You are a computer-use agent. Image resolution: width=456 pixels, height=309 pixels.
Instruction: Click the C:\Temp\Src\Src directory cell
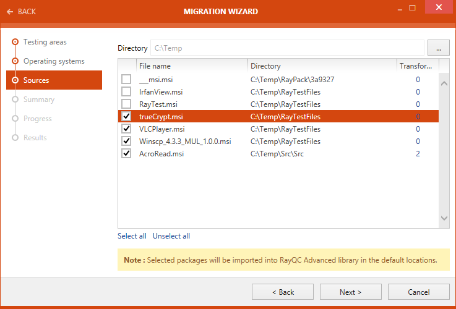[x=277, y=154]
